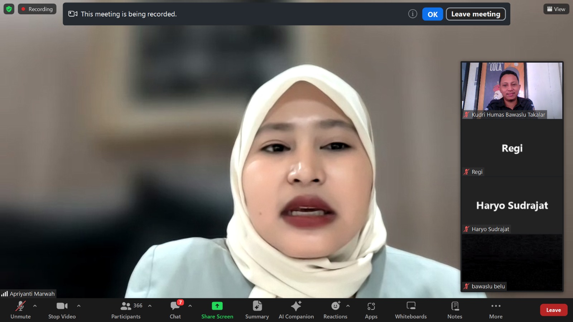Image resolution: width=573 pixels, height=322 pixels.
Task: Start your video
Action: 62,310
